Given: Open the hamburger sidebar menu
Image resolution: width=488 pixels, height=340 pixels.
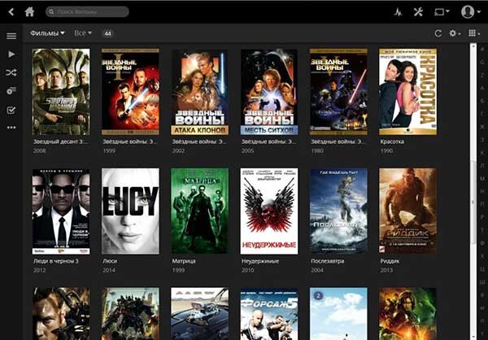Looking at the screenshot, I should [x=11, y=36].
